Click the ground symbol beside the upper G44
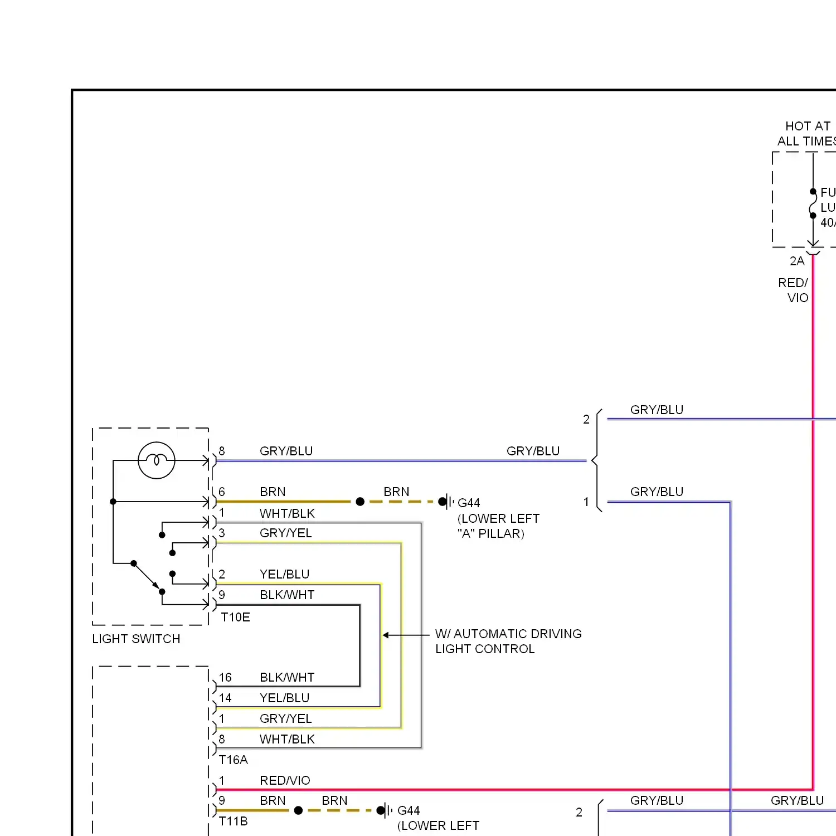The width and height of the screenshot is (836, 836). [x=448, y=502]
